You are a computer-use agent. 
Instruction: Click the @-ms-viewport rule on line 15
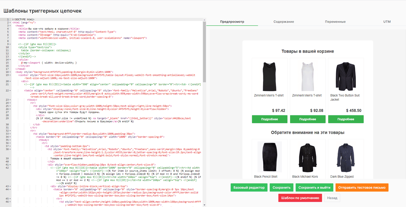[49, 63]
